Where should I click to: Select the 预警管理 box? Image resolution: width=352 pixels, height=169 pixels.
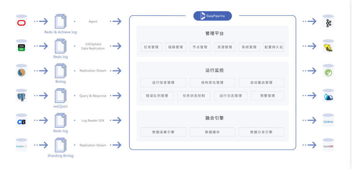268,96
